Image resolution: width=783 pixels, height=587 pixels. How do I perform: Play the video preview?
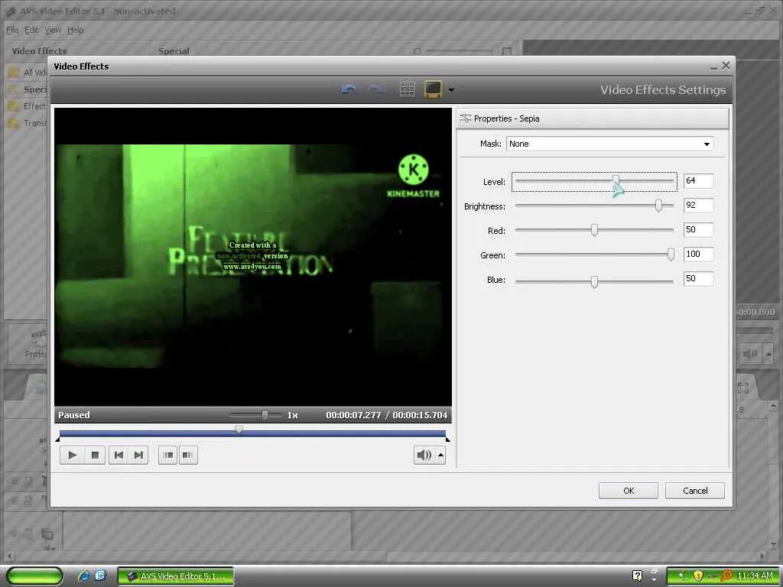[72, 455]
